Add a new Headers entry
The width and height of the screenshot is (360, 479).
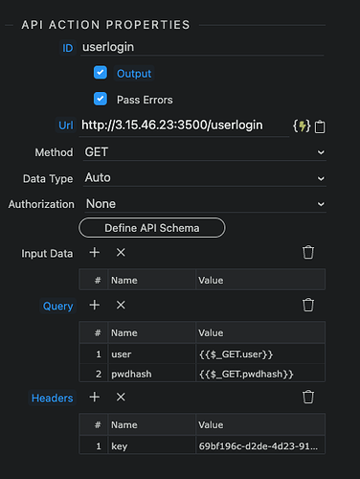point(95,397)
